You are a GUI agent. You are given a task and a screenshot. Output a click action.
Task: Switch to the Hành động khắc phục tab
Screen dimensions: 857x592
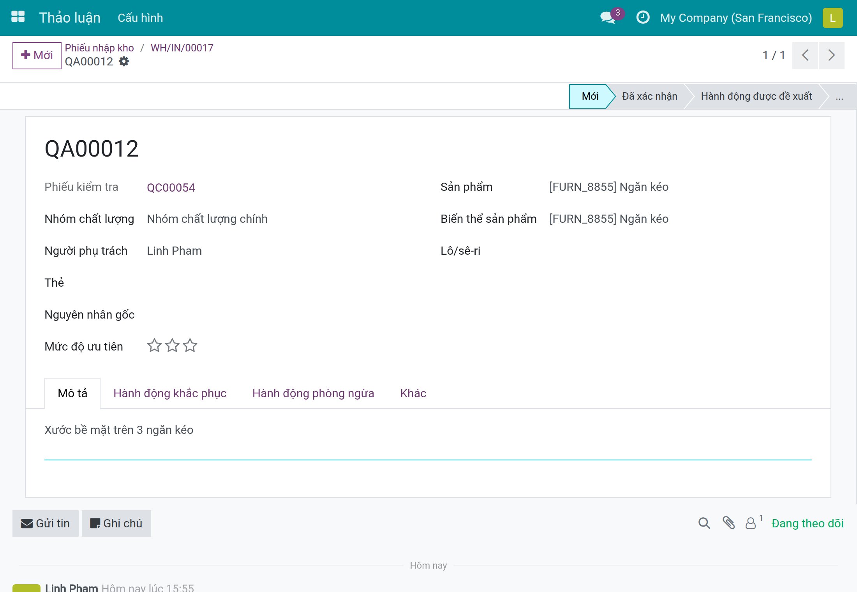(x=170, y=393)
